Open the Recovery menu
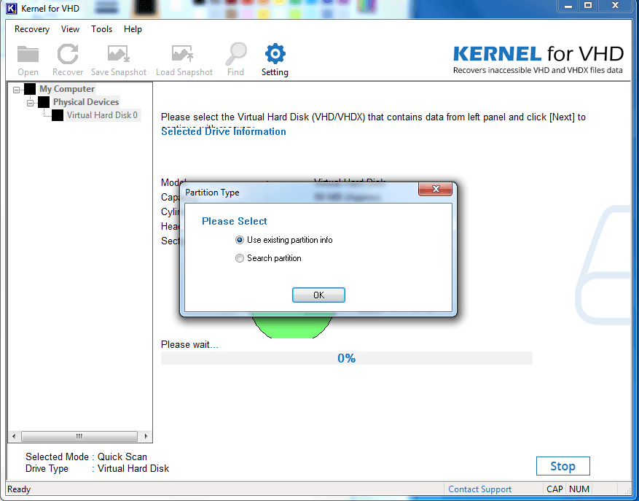This screenshot has height=501, width=639. (x=32, y=29)
